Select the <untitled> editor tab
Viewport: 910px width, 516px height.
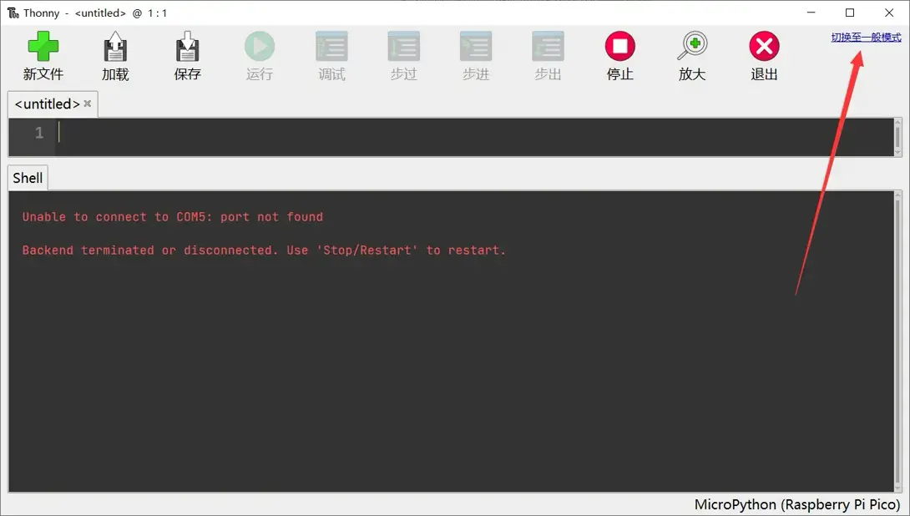pyautogui.click(x=47, y=104)
